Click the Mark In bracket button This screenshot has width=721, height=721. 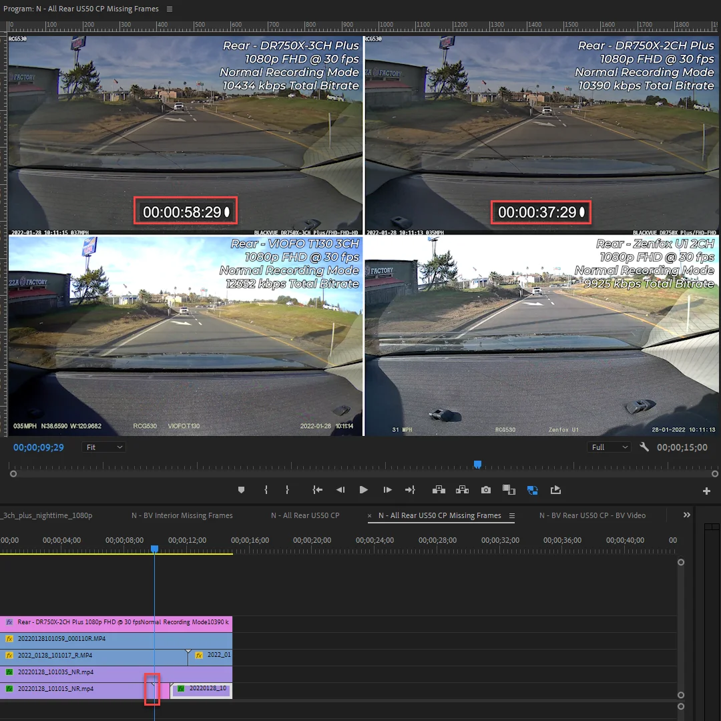click(266, 490)
